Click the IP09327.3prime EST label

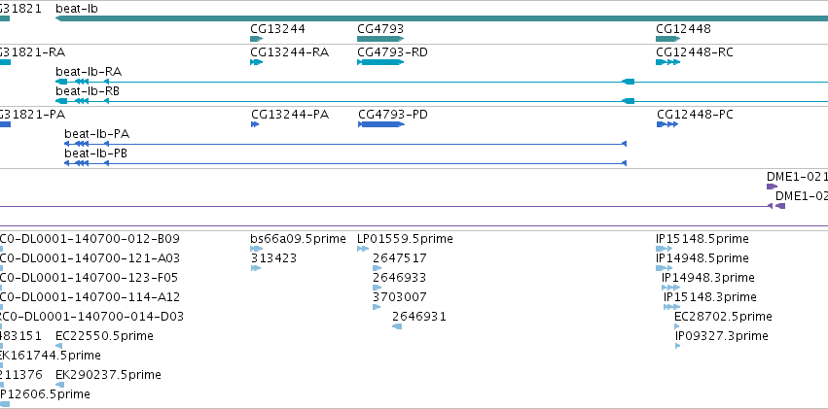point(722,336)
